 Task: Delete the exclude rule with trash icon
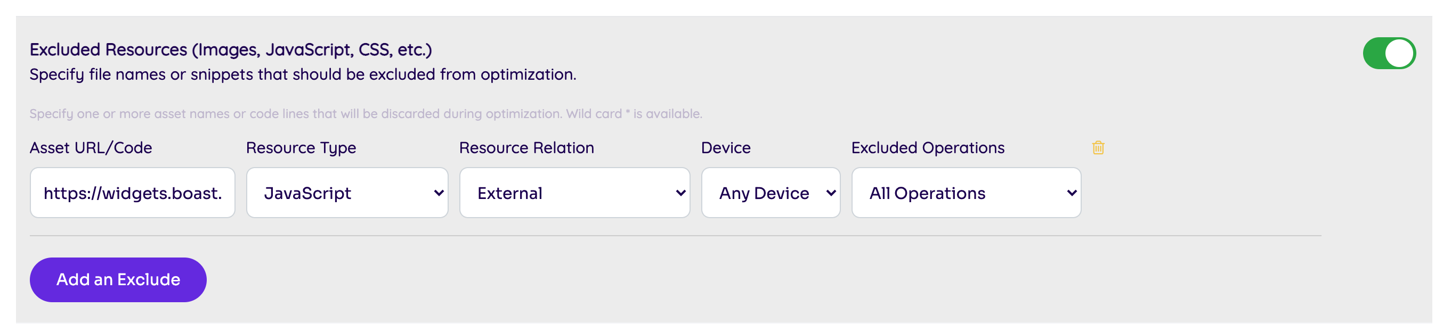click(1097, 147)
